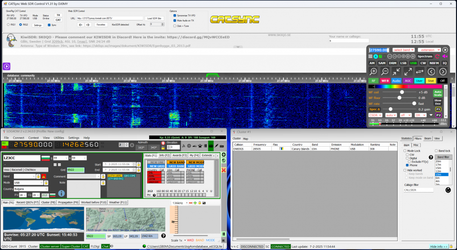Open the Connect menu in Log4OM
This screenshot has width=457, height=250.
pyautogui.click(x=19, y=138)
